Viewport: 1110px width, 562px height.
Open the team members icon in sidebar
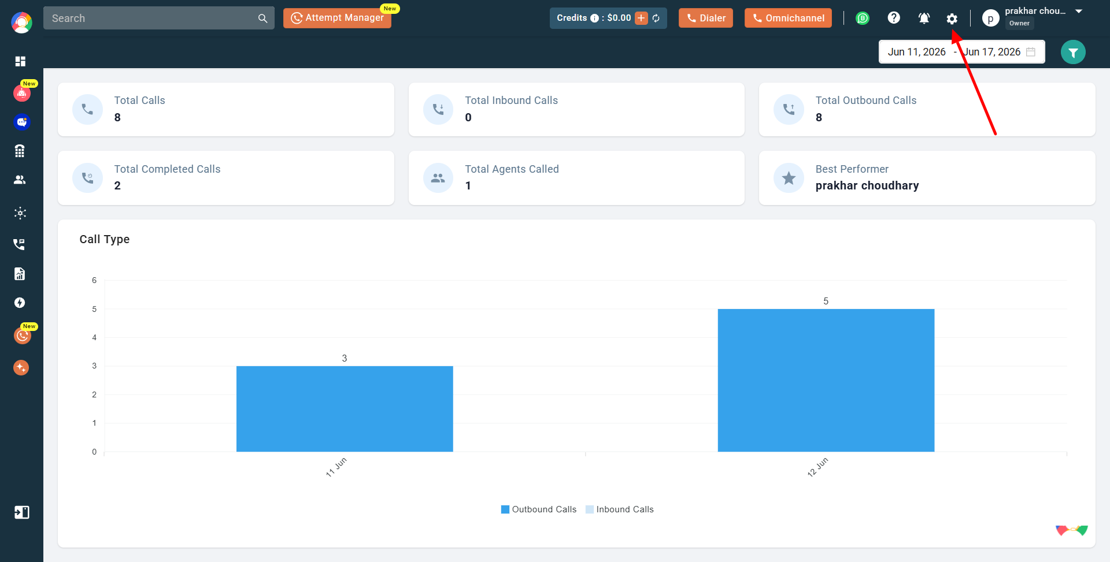tap(20, 180)
